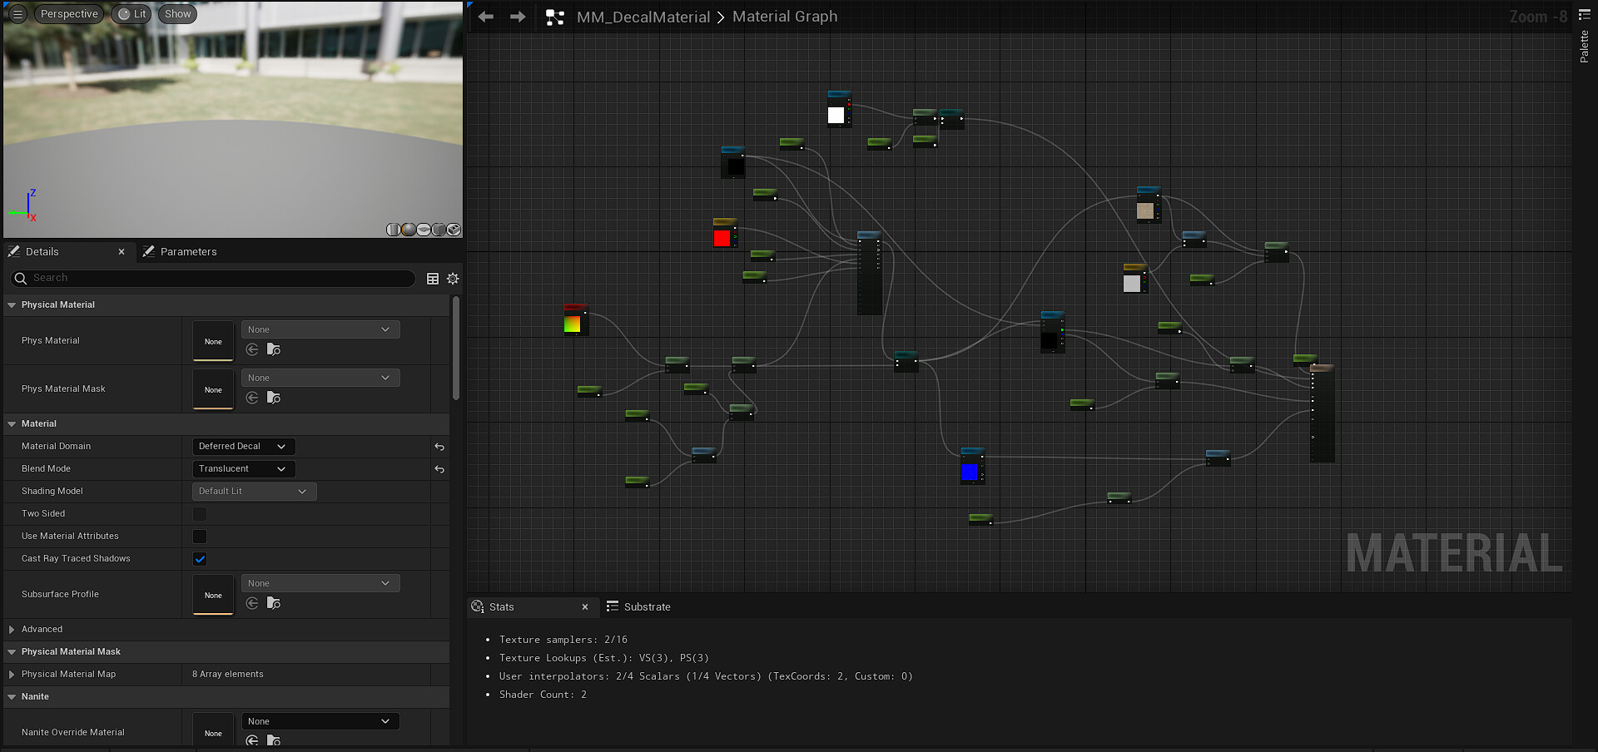Select the plane preview mesh icon
The image size is (1598, 752).
point(424,230)
